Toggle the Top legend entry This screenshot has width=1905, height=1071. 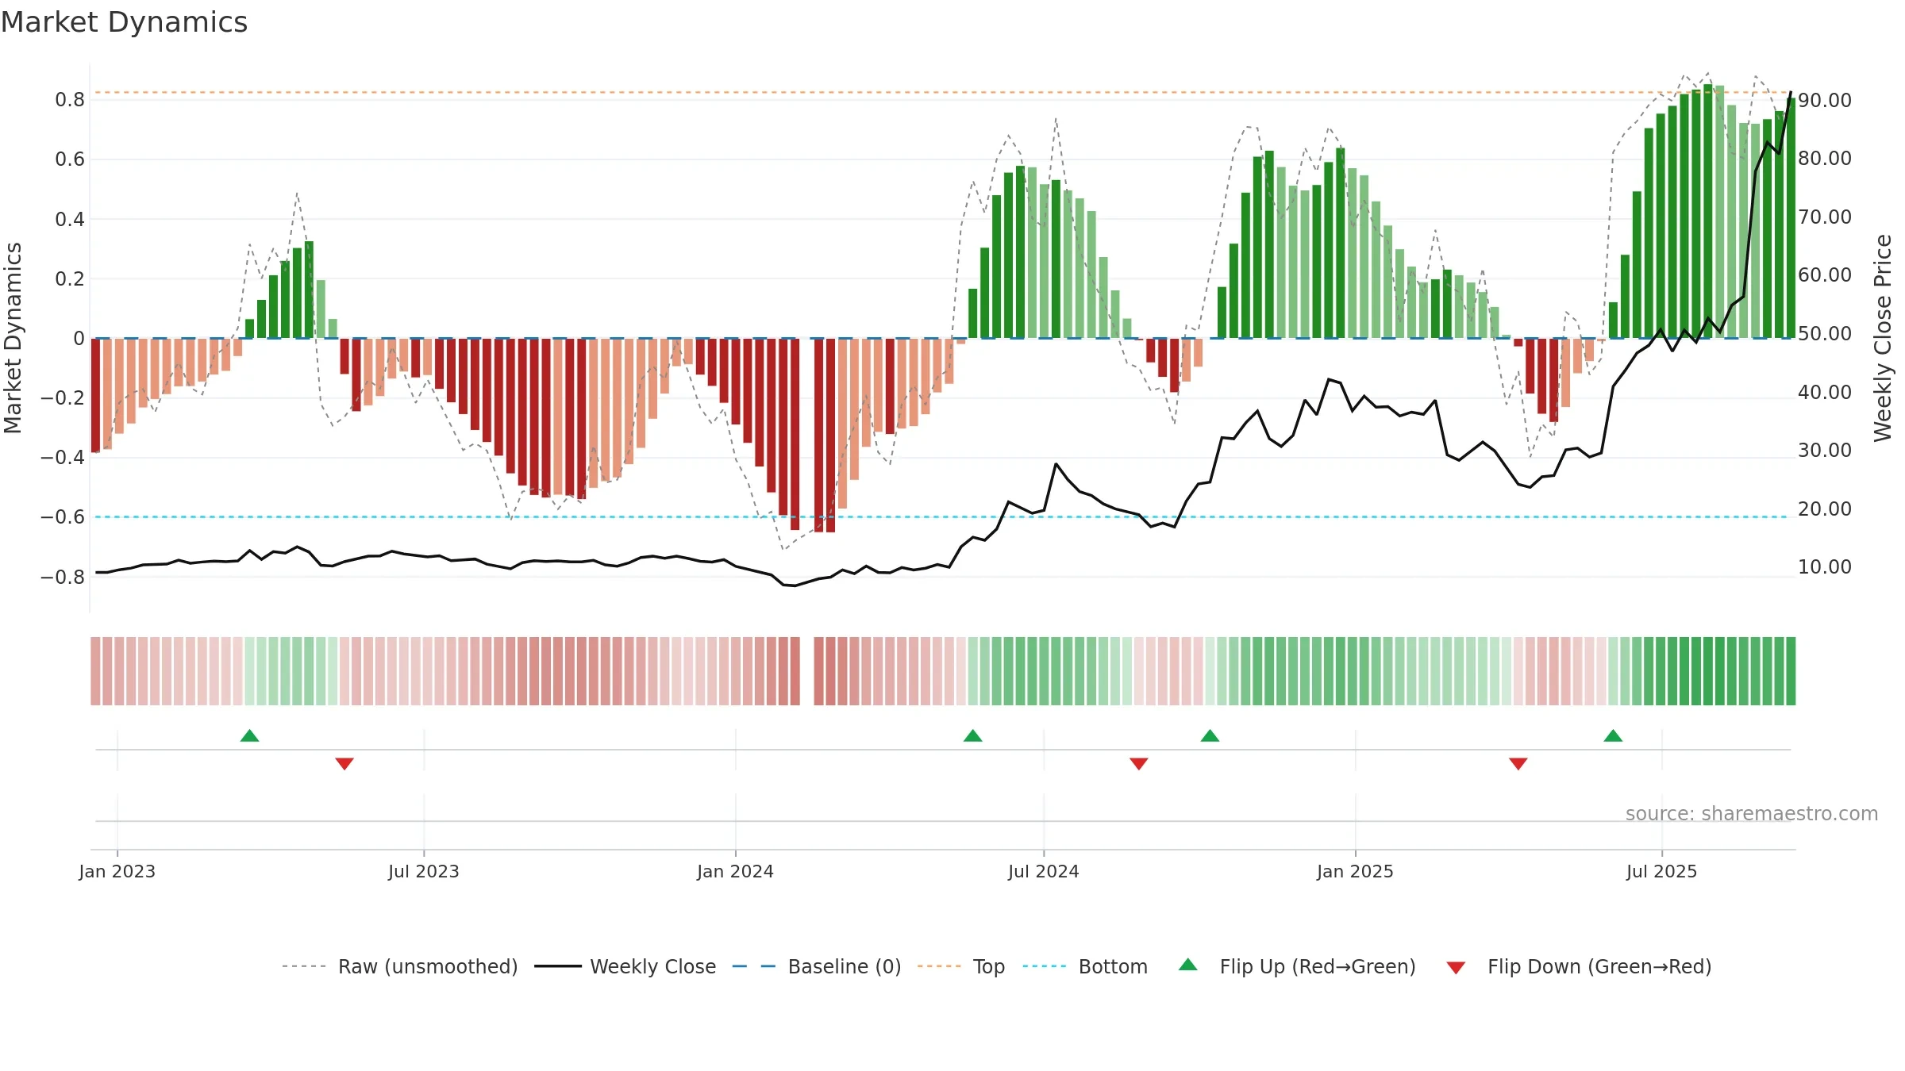[961, 966]
